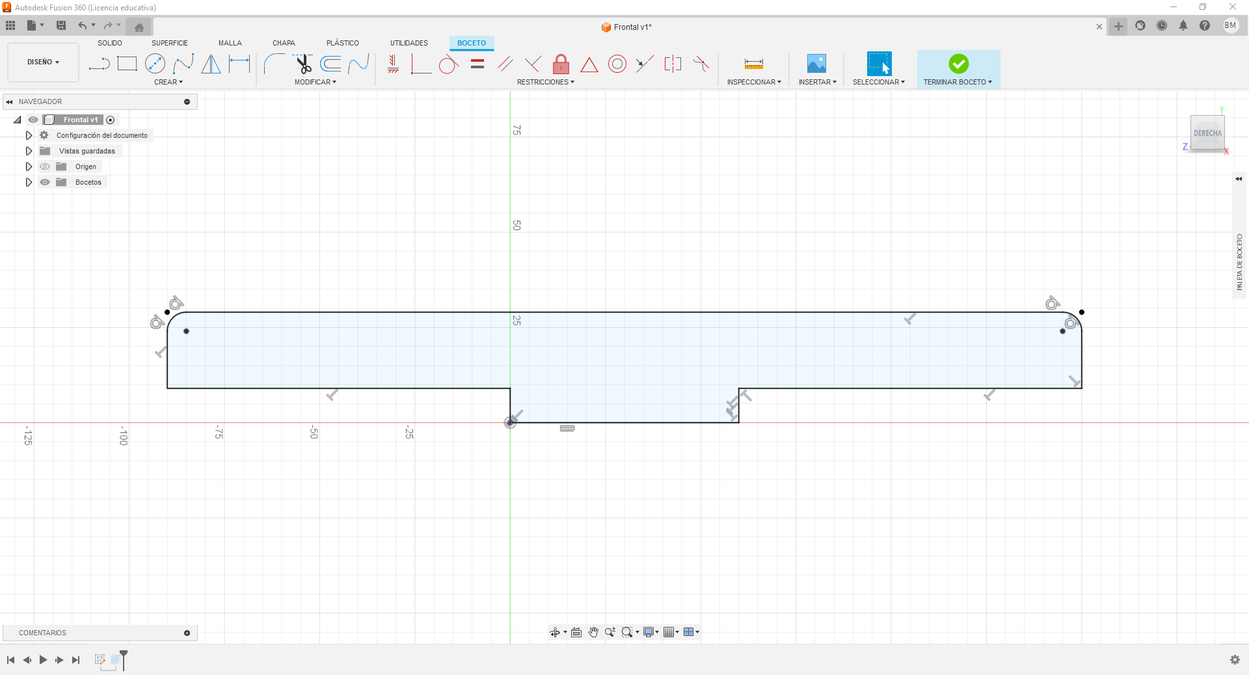Image resolution: width=1249 pixels, height=675 pixels.
Task: Toggle visibility of Frontal v1 component
Action: pyautogui.click(x=33, y=120)
